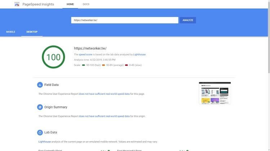Switch to the MOBILE results tab
270x151 pixels.
click(x=11, y=32)
